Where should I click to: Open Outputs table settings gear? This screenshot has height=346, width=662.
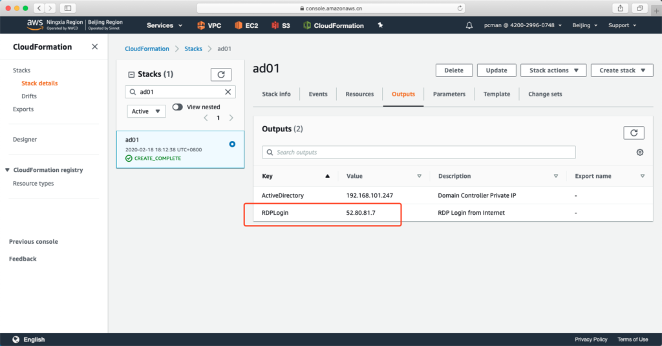639,152
